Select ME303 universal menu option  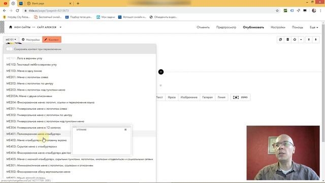click(x=45, y=121)
